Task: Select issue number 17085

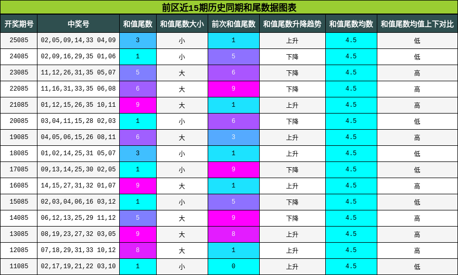Action: coord(19,169)
